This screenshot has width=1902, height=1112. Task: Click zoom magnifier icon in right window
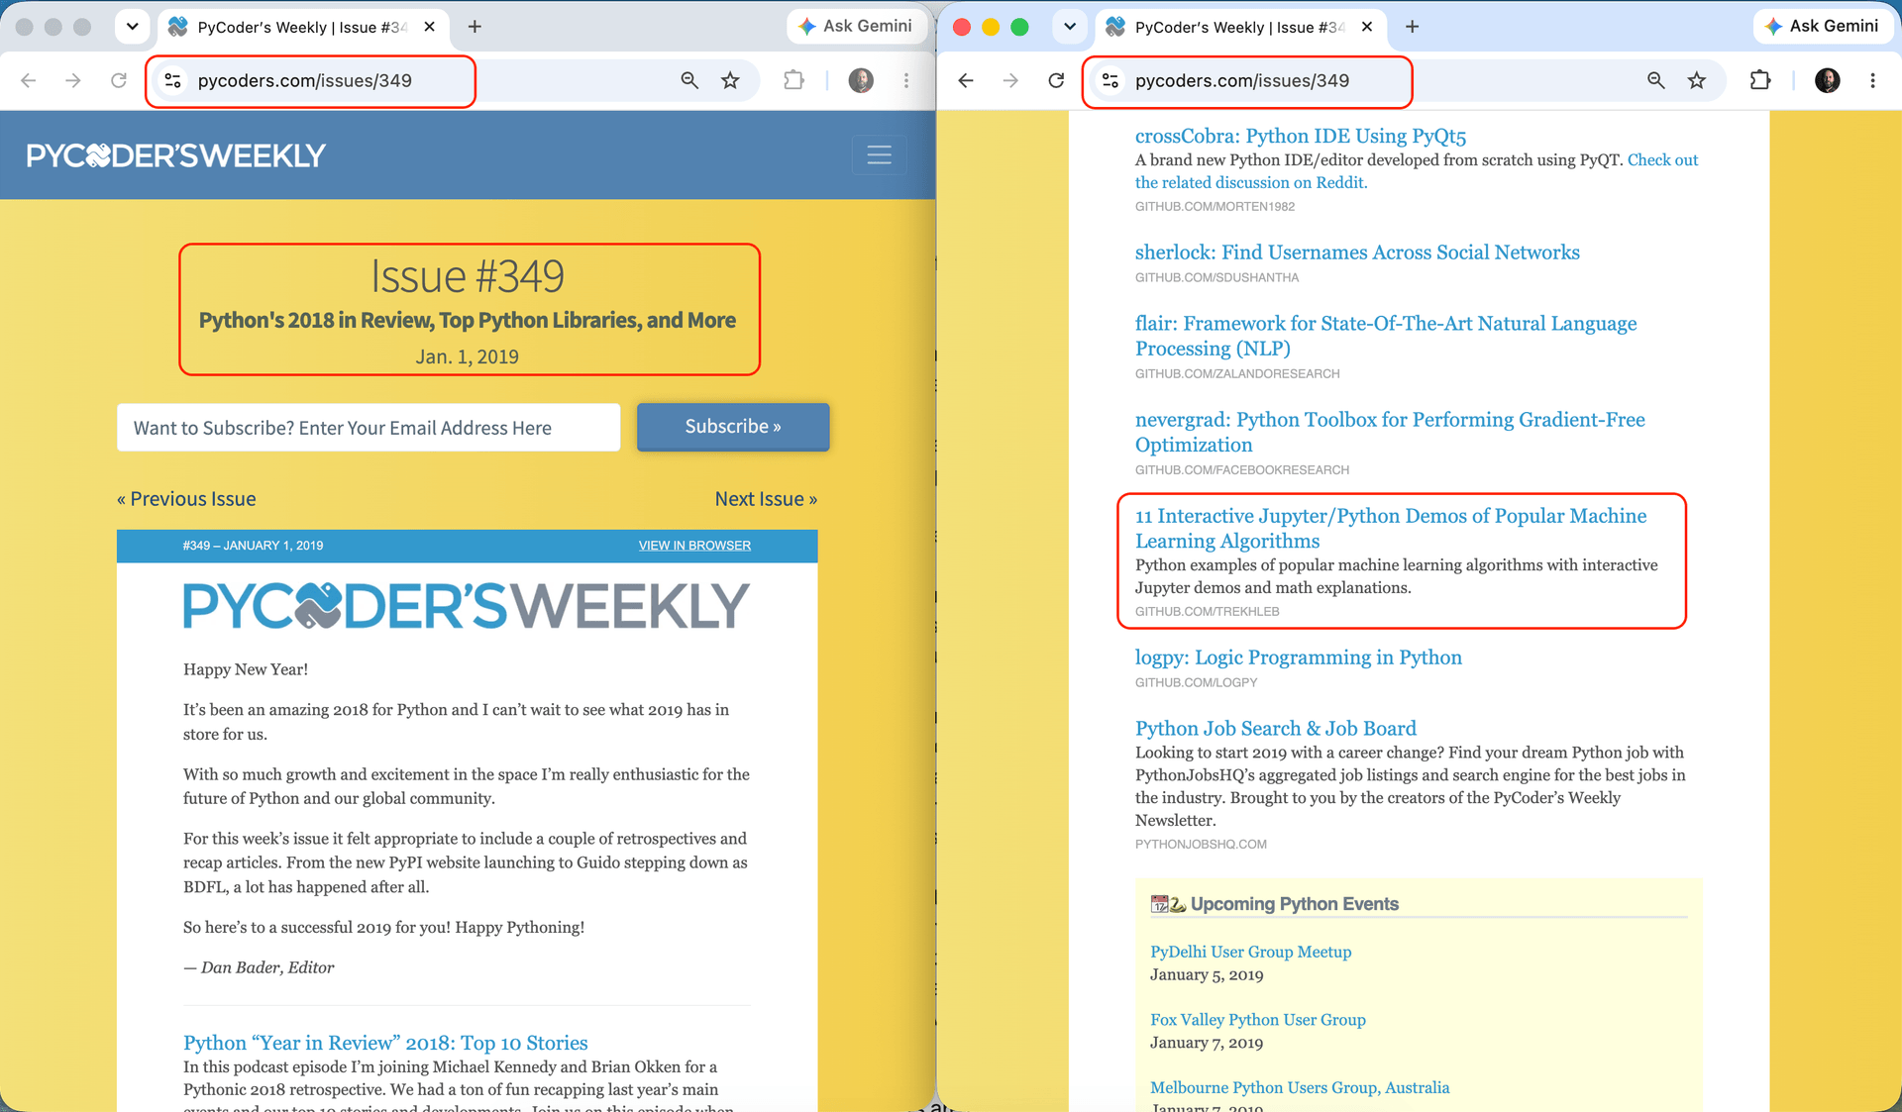1655,80
